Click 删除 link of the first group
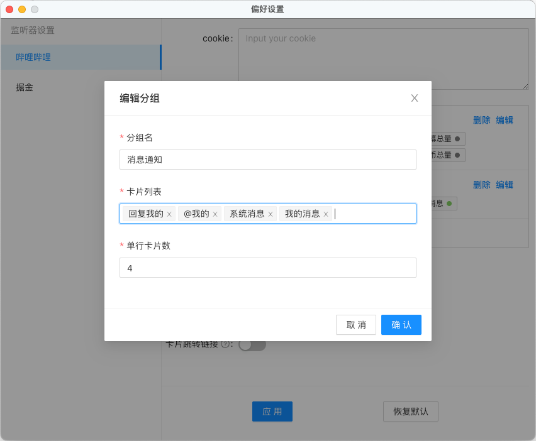Screen dimensions: 536x441 click(x=481, y=120)
